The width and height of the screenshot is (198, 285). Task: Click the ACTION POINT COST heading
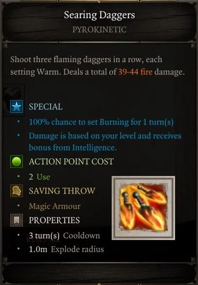pos(71,162)
